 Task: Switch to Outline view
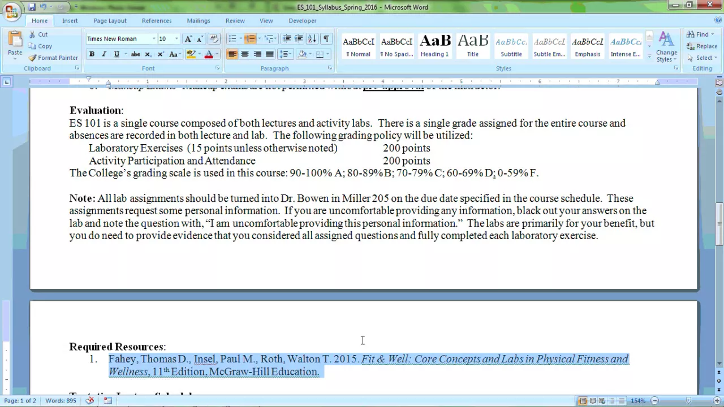click(x=613, y=401)
